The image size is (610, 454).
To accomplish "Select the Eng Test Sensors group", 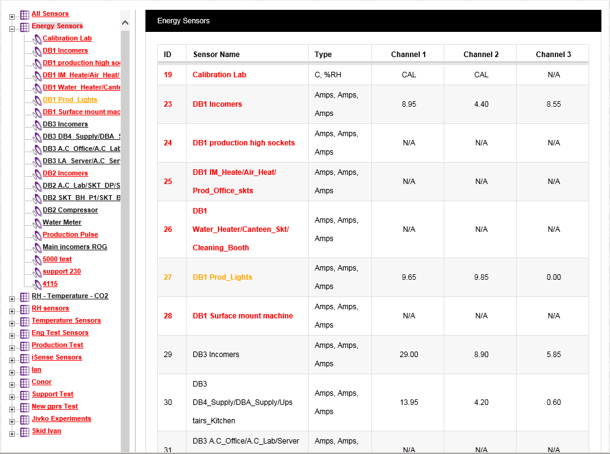I will click(x=60, y=333).
